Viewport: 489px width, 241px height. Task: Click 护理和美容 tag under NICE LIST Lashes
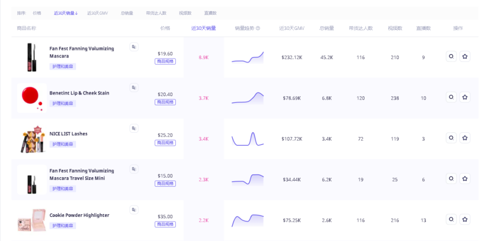coord(63,145)
